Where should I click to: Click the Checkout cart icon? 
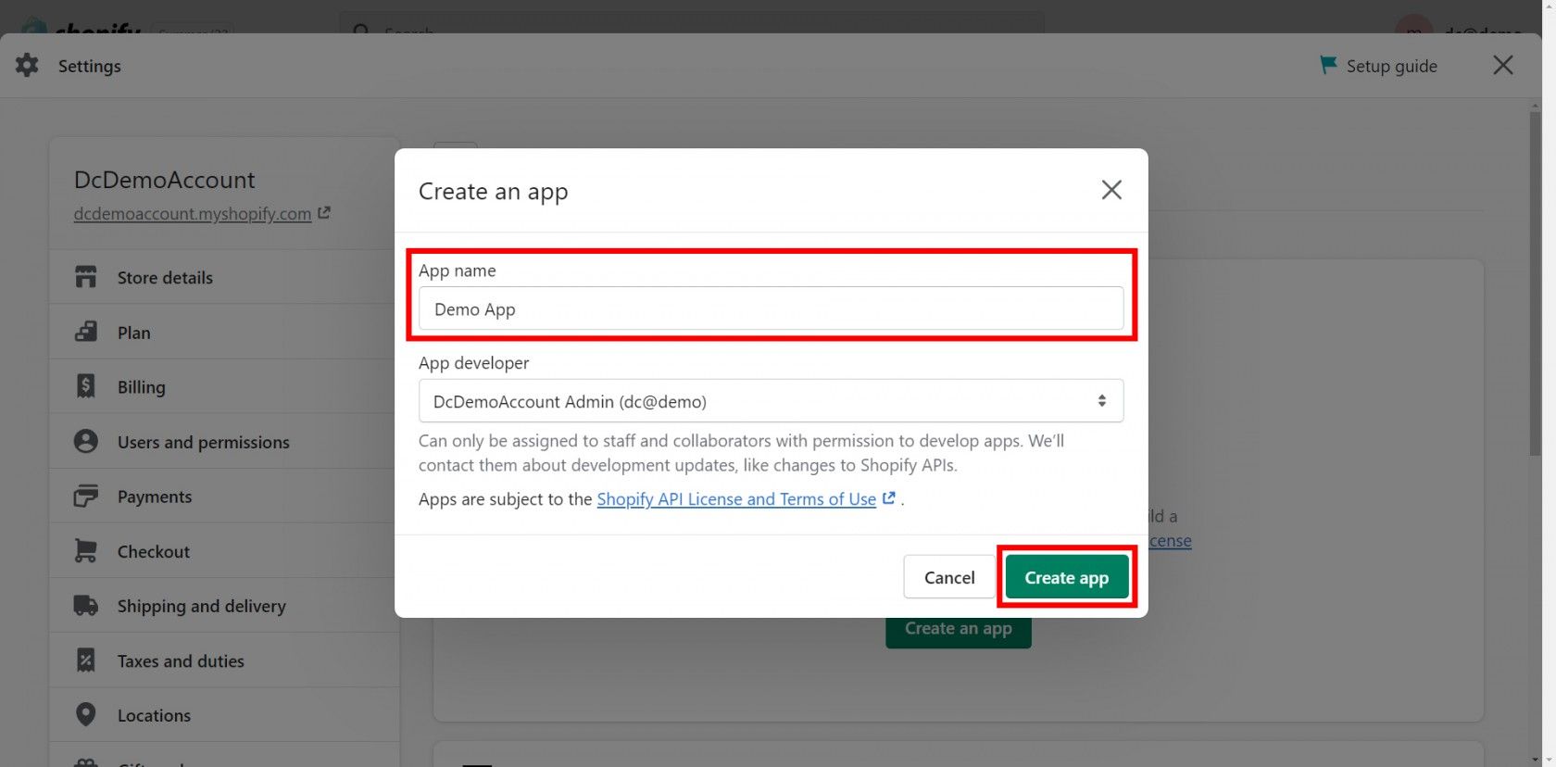pos(85,551)
